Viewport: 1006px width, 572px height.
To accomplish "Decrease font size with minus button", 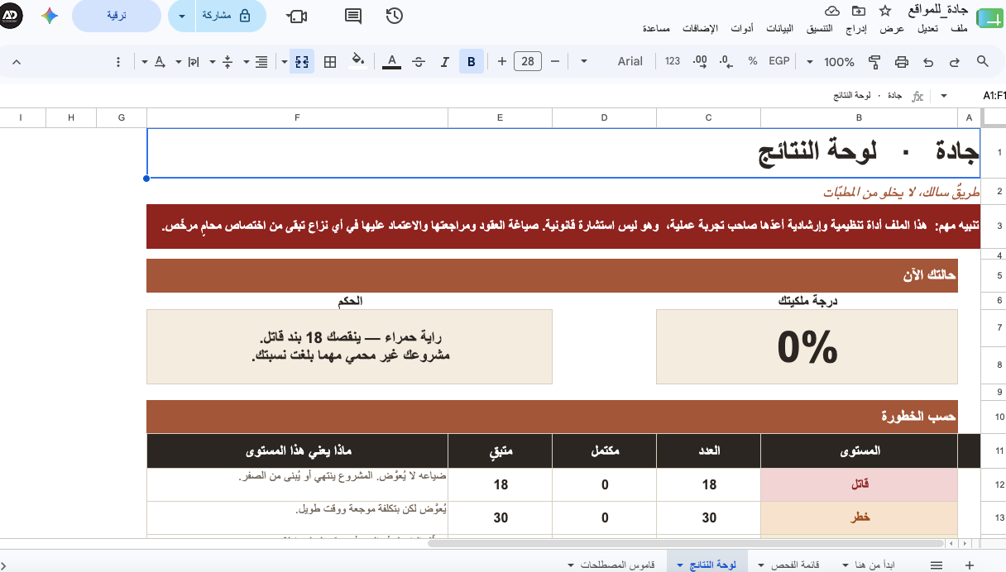I will tap(555, 61).
